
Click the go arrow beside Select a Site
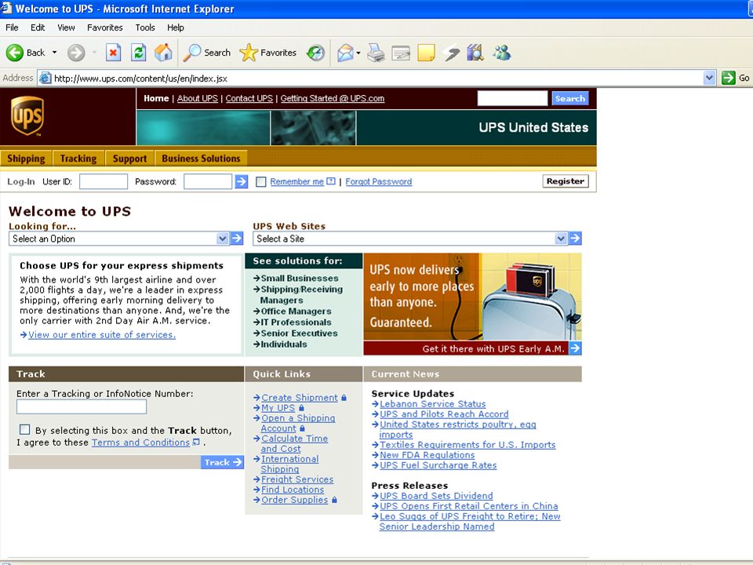(x=575, y=239)
